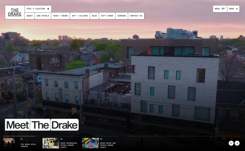The height and width of the screenshot is (151, 245).
Task: Click the hamburger lines icon
Action: (x=223, y=9)
